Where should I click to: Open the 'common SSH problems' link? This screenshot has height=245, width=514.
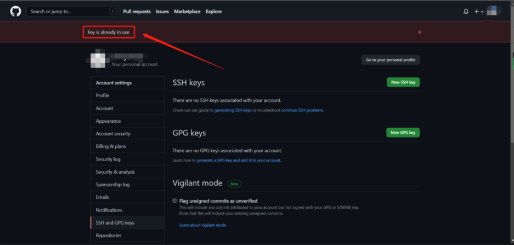[303, 110]
